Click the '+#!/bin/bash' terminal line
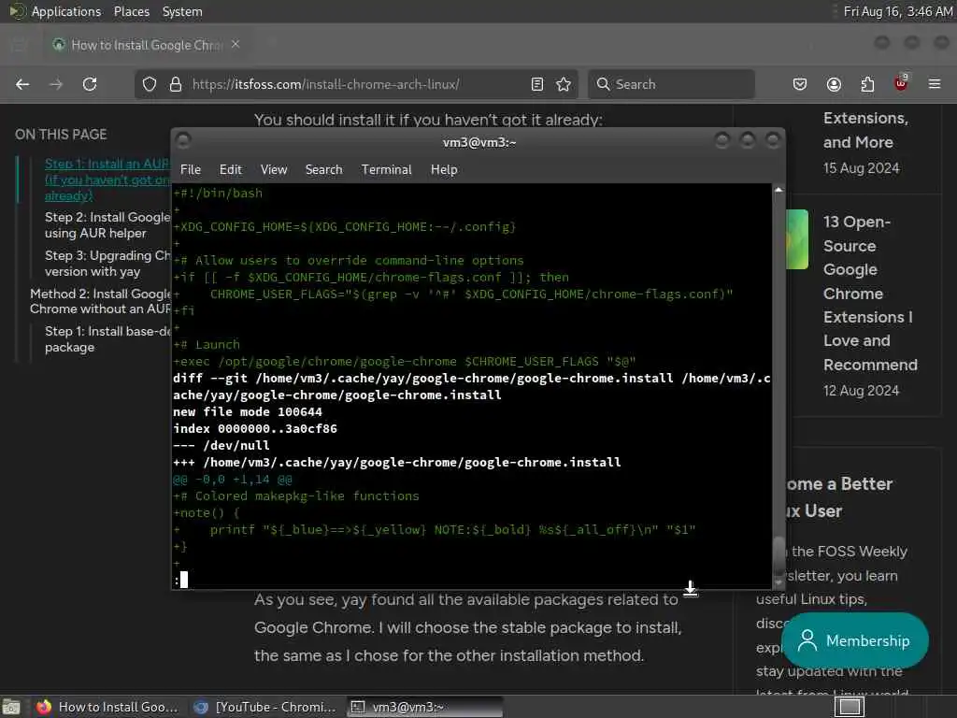 point(218,193)
